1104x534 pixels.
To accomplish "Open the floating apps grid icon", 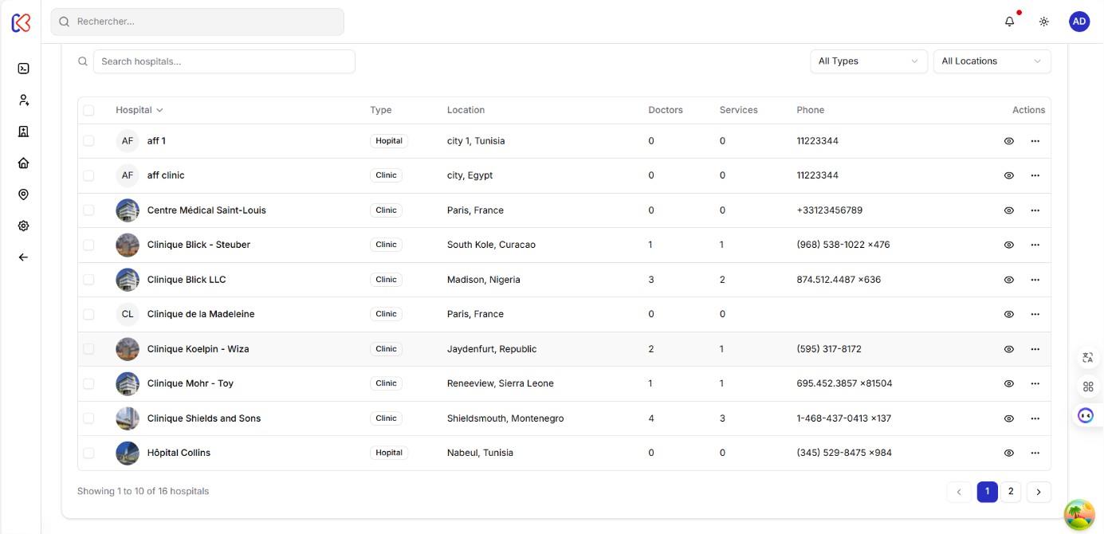I will (1088, 386).
